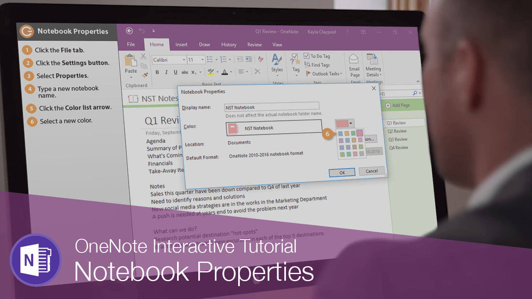
Task: Click the Copy icon in Clipboard group
Action: click(144, 66)
